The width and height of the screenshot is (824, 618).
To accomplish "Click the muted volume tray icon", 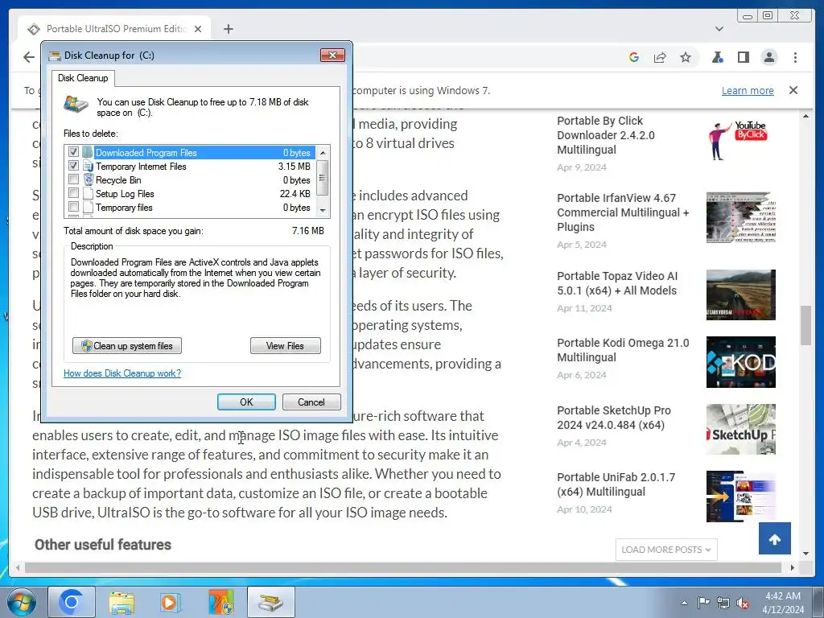I will [x=743, y=603].
